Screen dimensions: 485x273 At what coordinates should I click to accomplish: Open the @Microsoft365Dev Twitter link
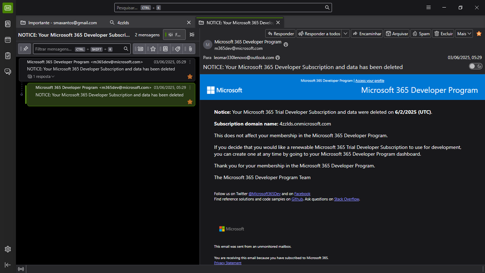click(265, 194)
